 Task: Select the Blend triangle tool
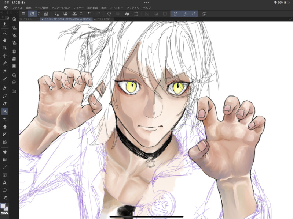(x=4, y=134)
